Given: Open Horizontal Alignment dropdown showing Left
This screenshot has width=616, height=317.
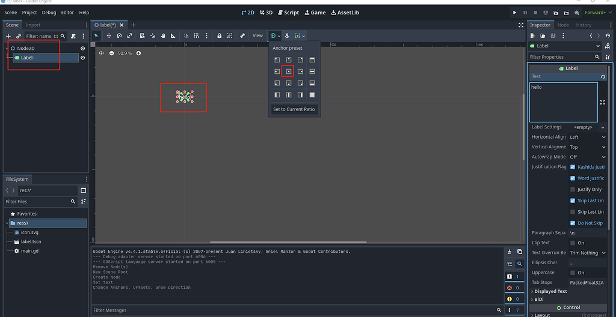Looking at the screenshot, I should tap(587, 137).
